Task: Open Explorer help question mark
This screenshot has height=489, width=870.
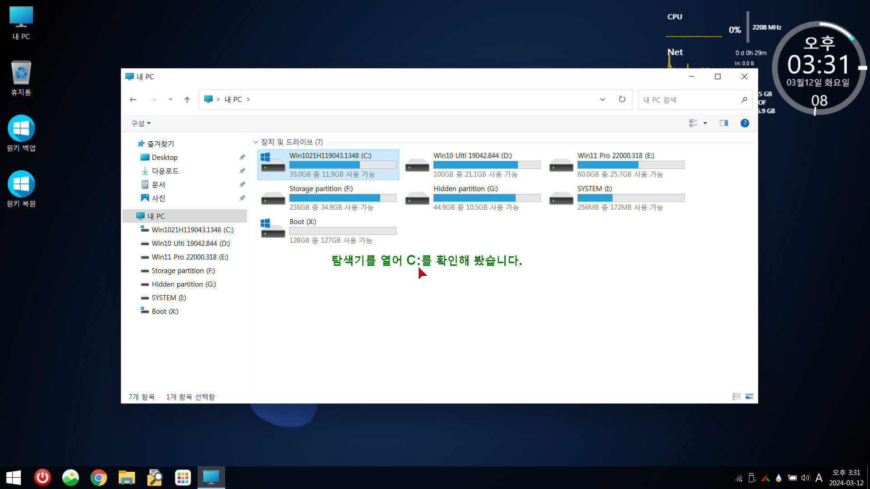Action: [744, 123]
